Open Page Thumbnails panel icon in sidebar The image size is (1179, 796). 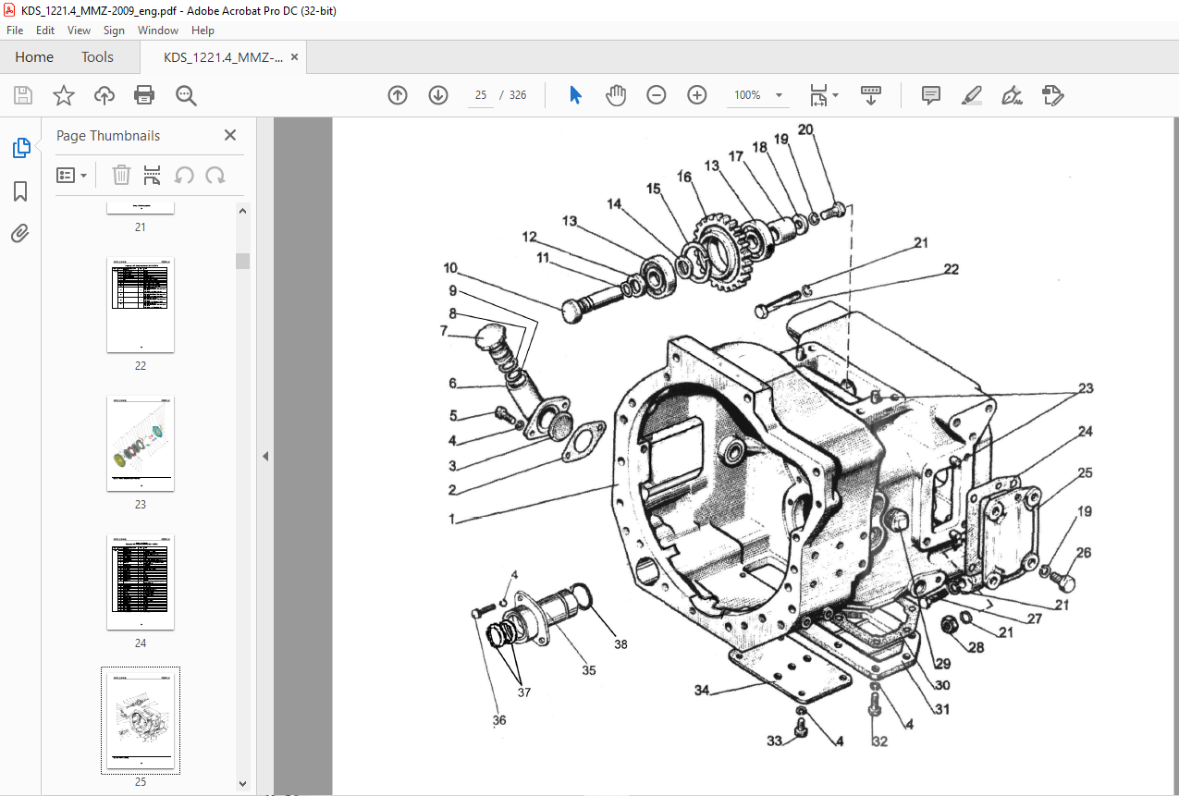point(20,148)
